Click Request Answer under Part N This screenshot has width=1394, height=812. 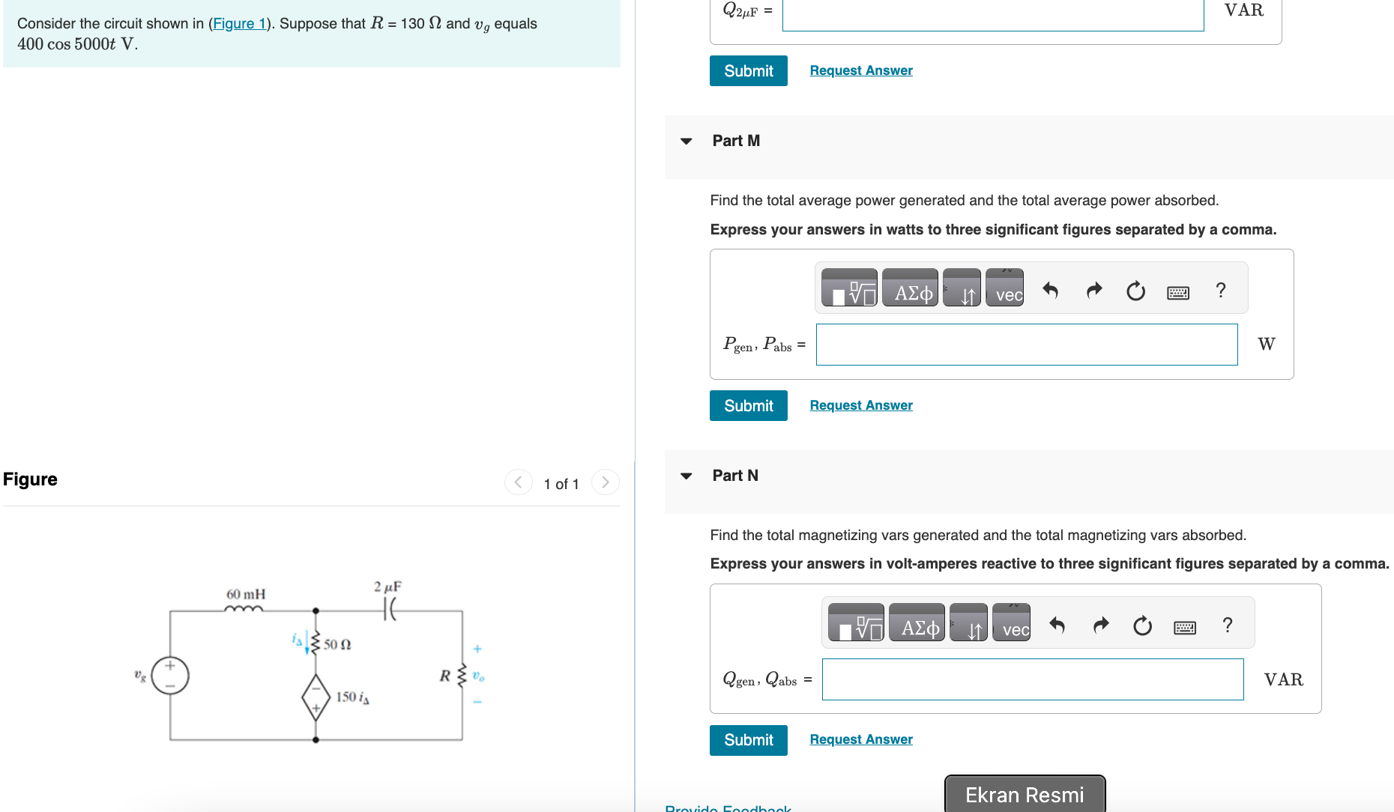point(860,739)
